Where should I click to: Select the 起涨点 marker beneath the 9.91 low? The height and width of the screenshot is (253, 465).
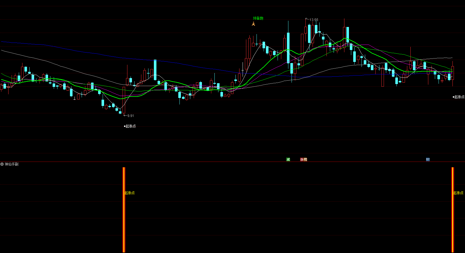130,126
